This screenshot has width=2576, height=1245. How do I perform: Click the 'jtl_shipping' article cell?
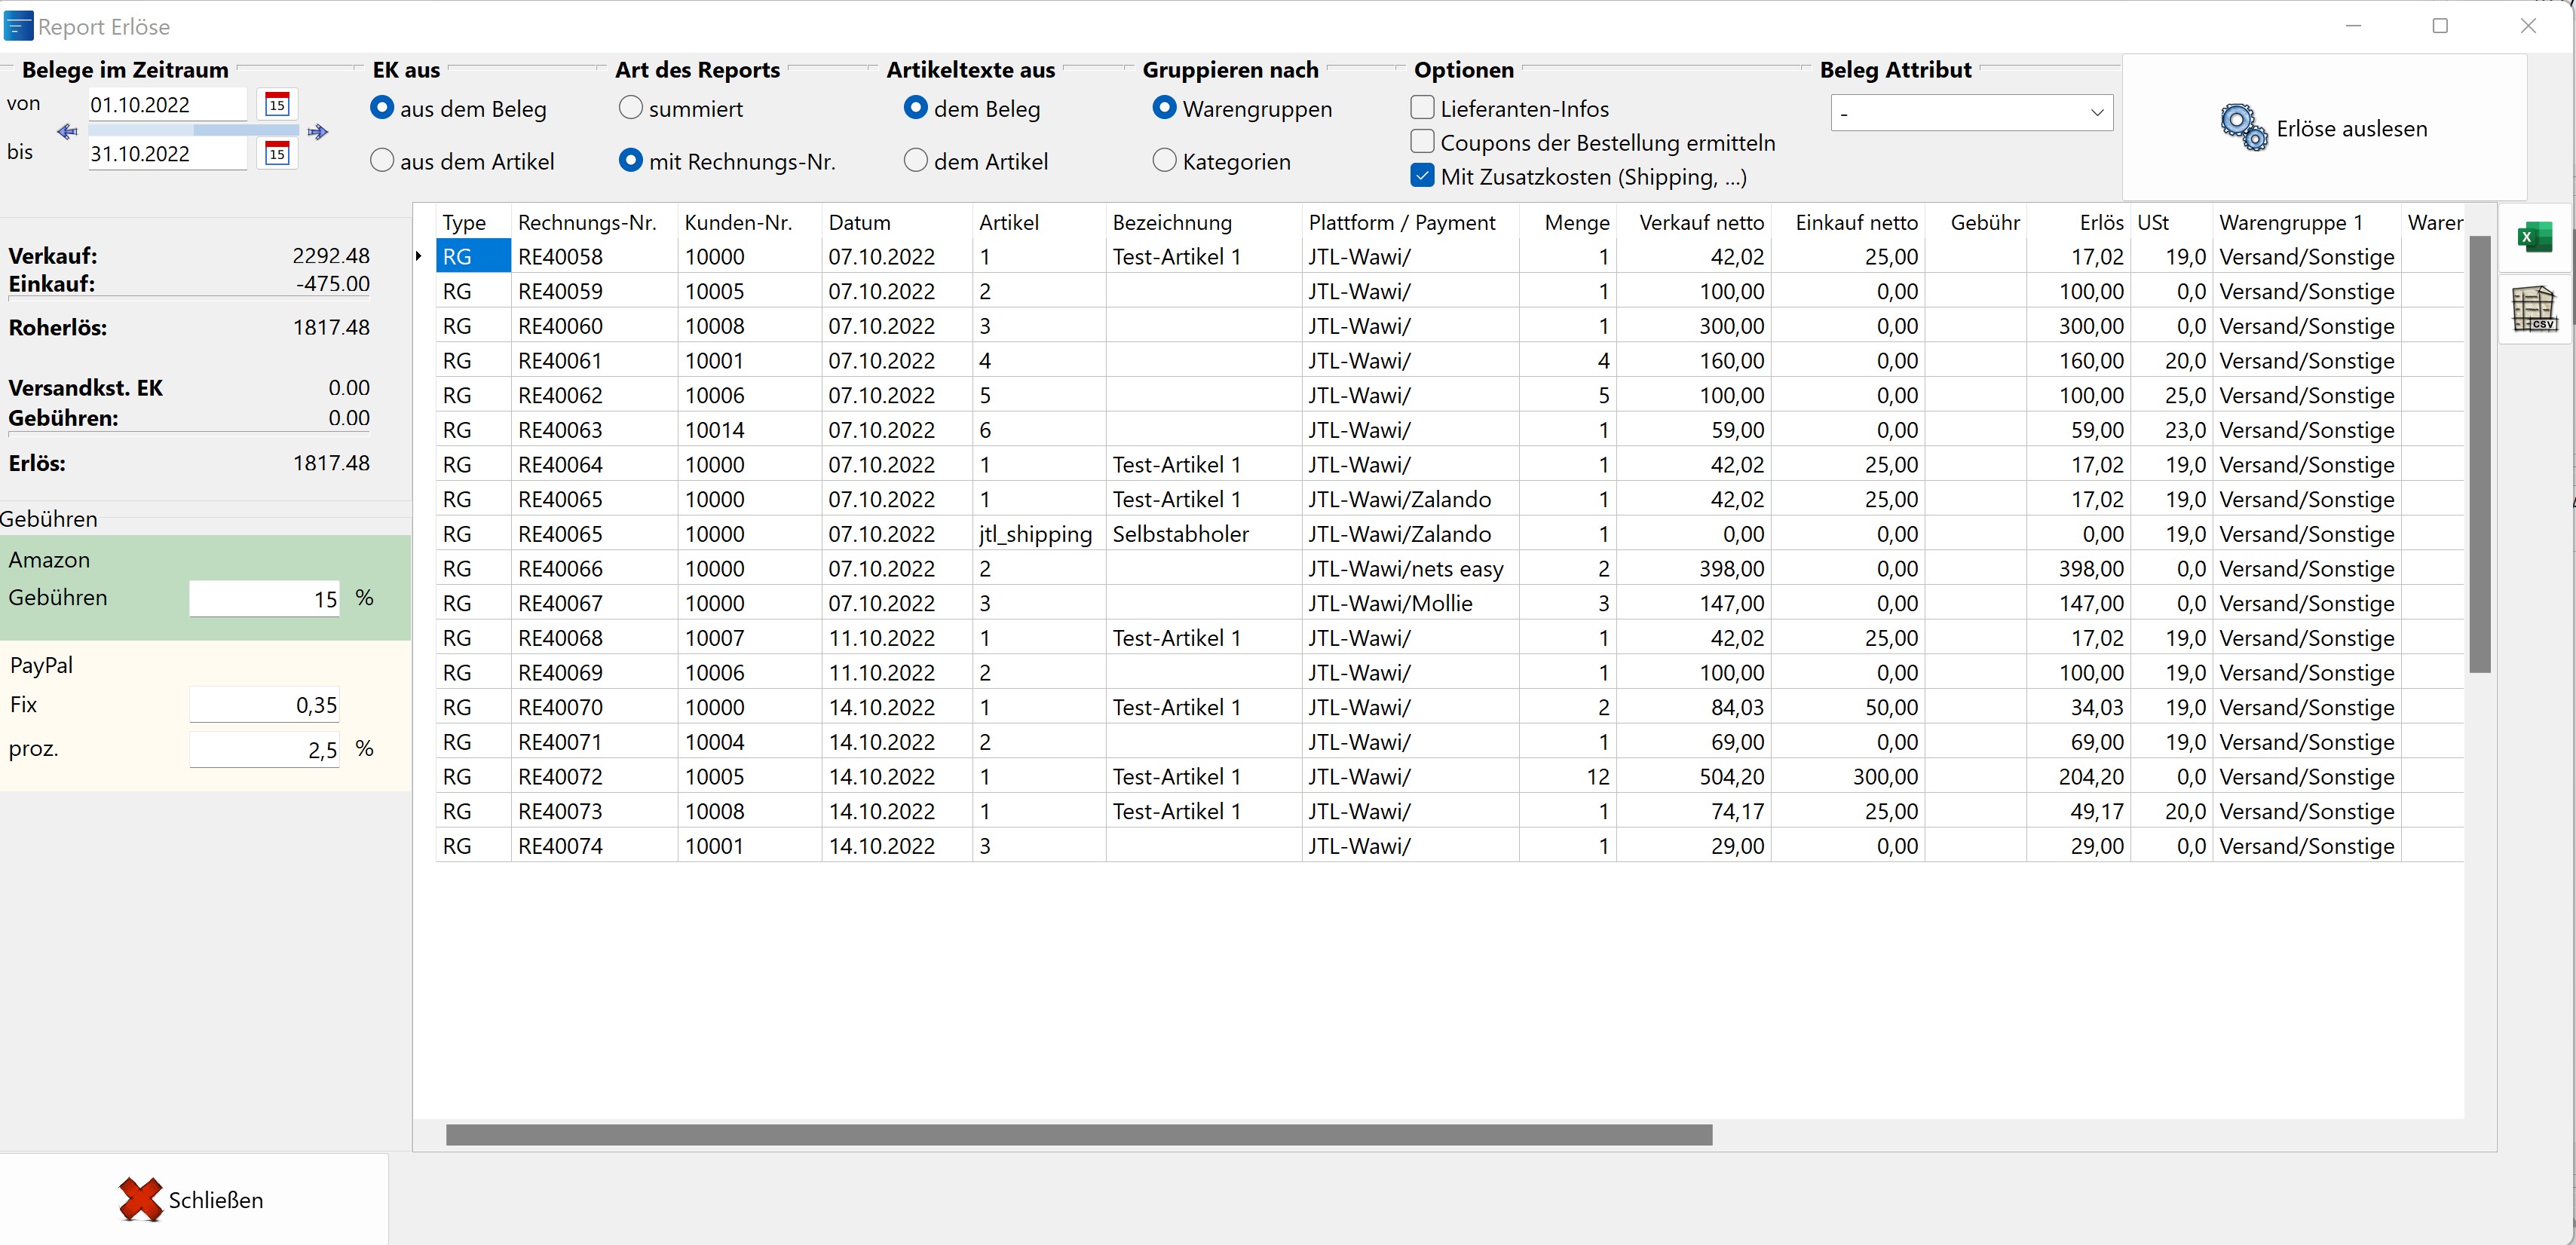(x=1038, y=534)
